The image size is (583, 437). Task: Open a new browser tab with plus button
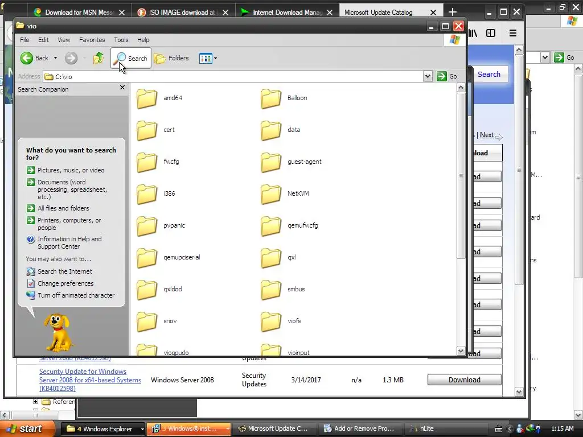(x=452, y=13)
